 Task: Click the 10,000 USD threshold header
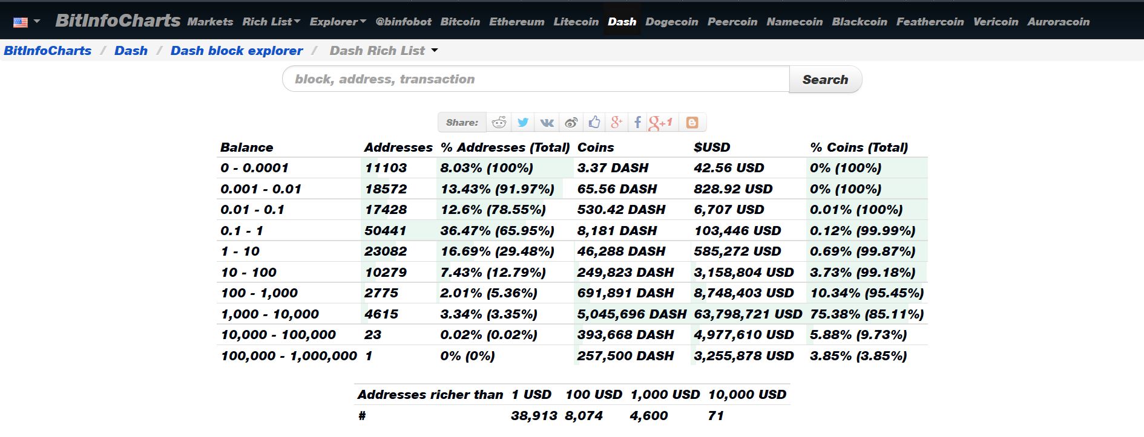coord(747,395)
